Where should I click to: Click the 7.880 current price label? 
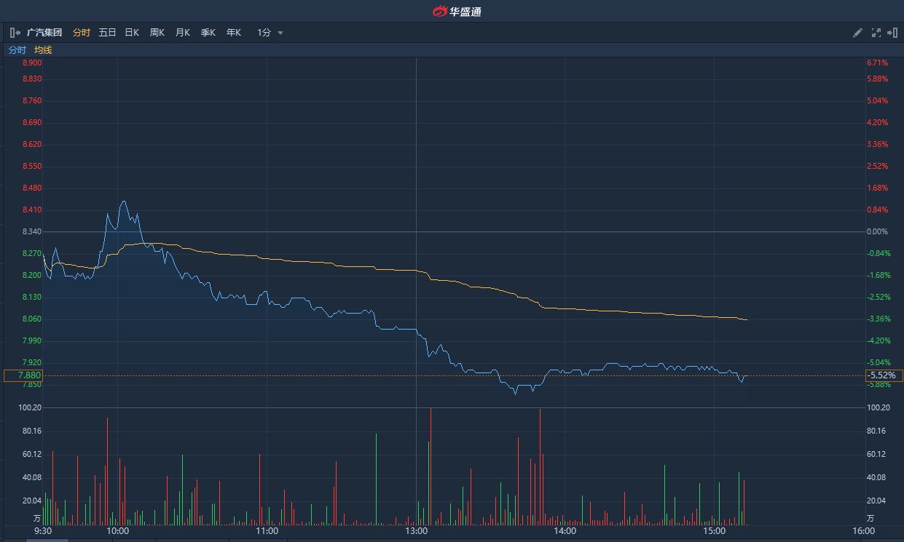tap(23, 375)
